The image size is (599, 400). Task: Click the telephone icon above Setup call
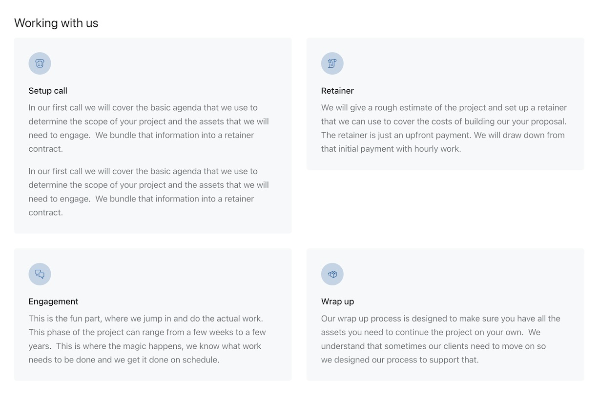(x=40, y=63)
